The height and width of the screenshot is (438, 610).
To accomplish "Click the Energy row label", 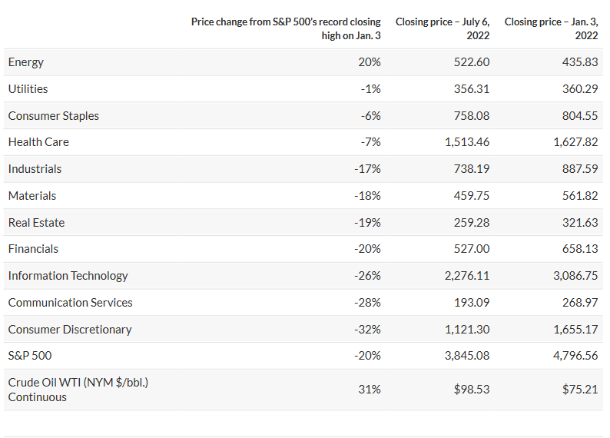I will [x=26, y=62].
